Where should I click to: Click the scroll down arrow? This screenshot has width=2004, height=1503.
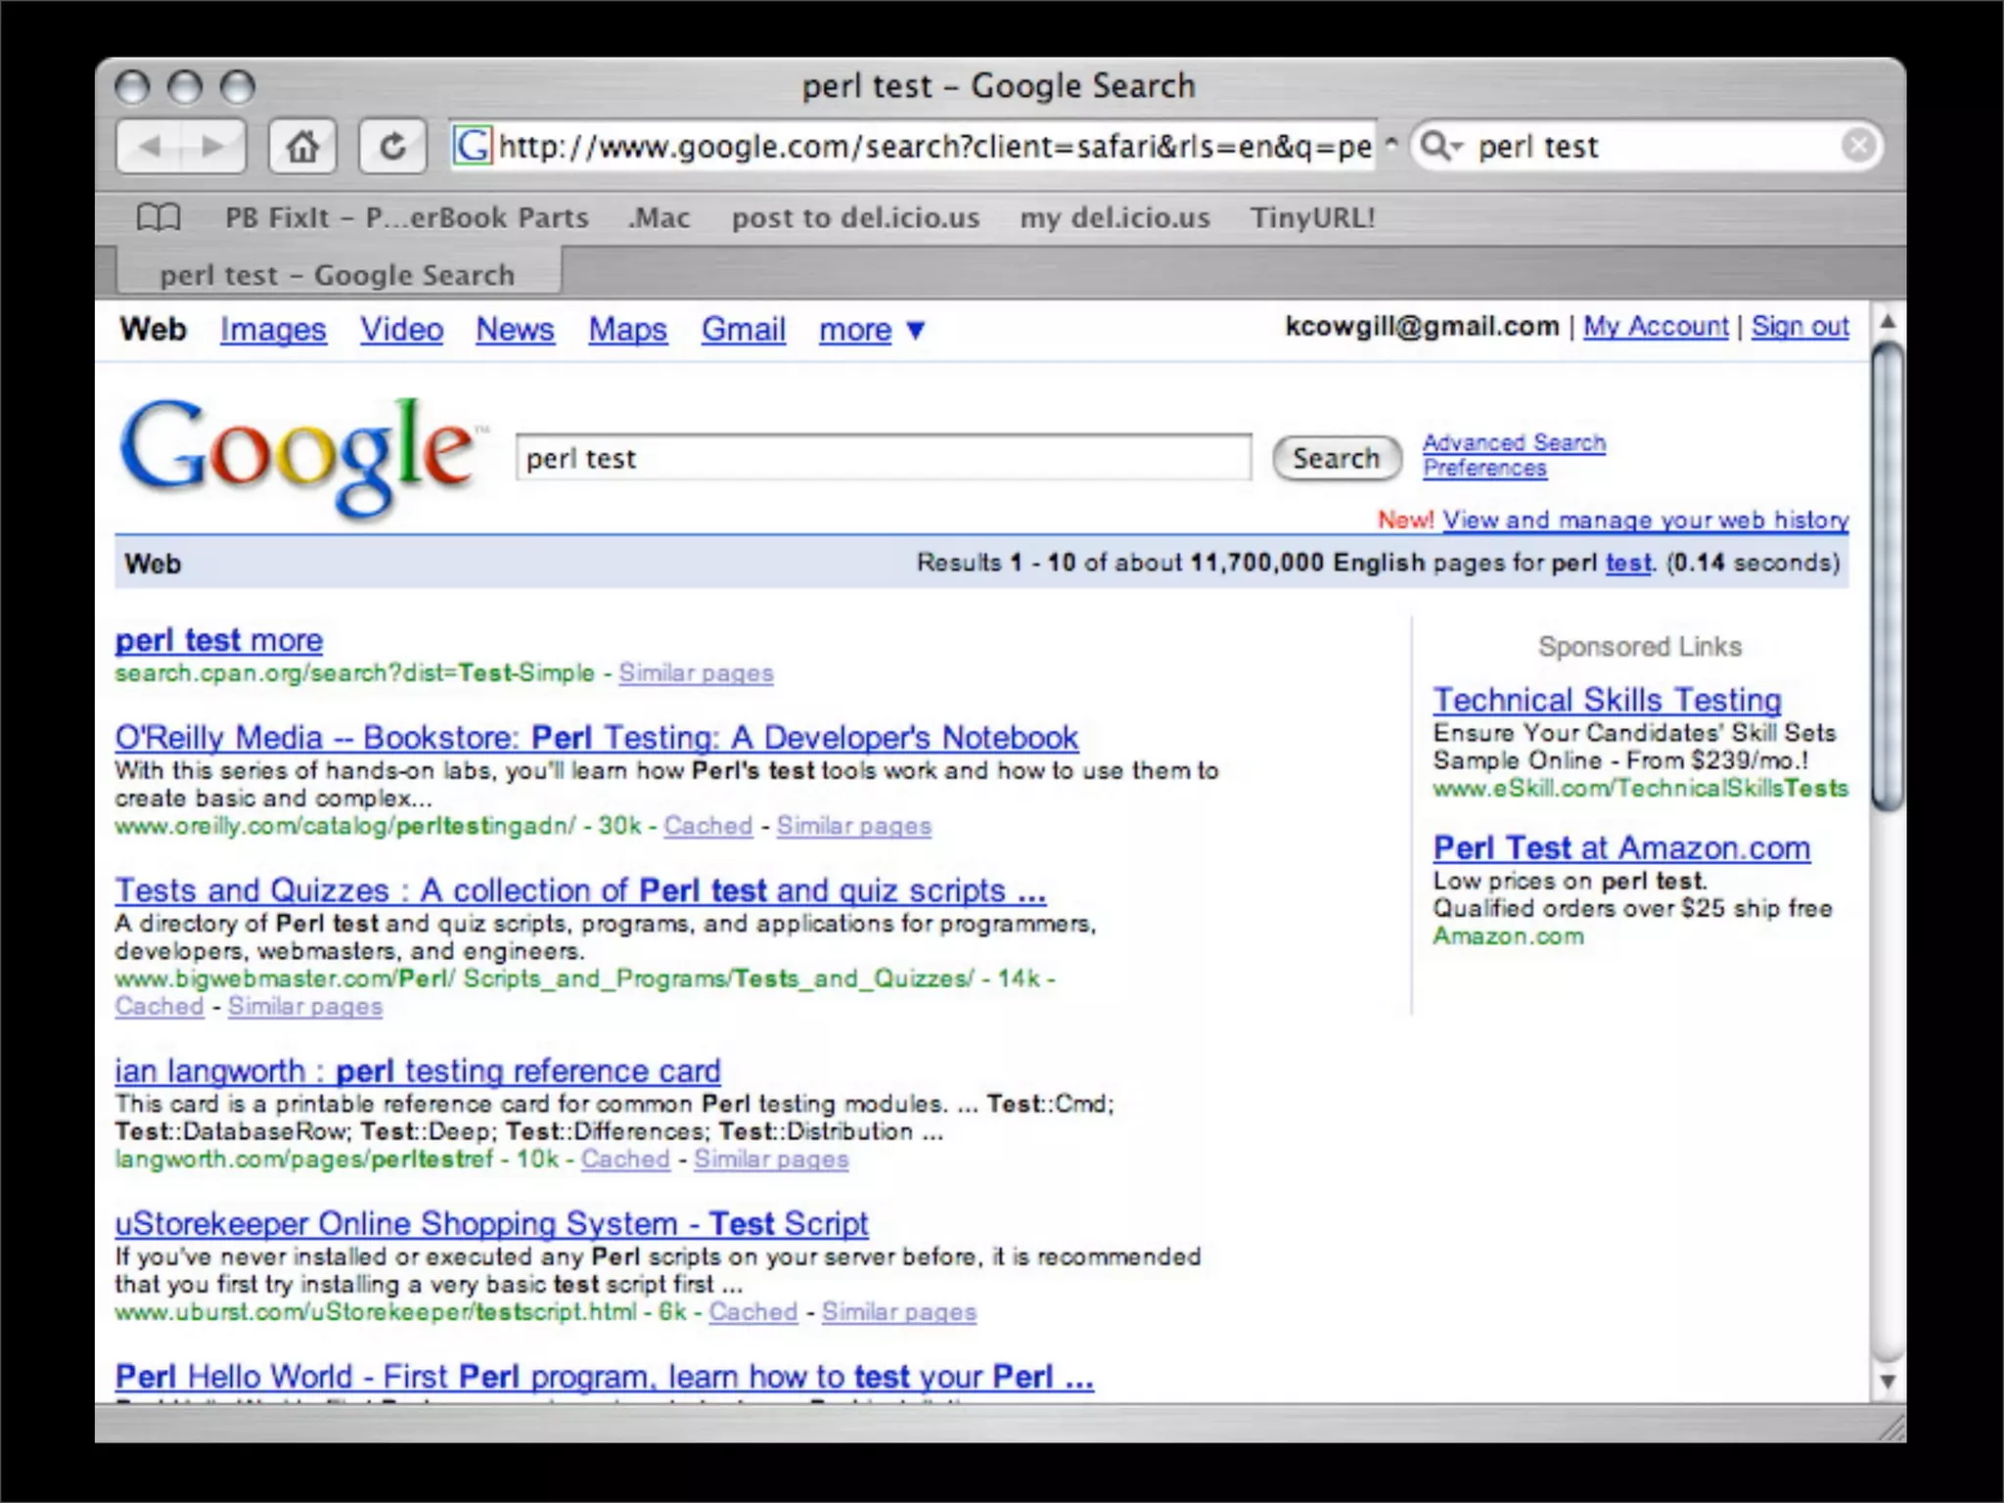1888,1382
